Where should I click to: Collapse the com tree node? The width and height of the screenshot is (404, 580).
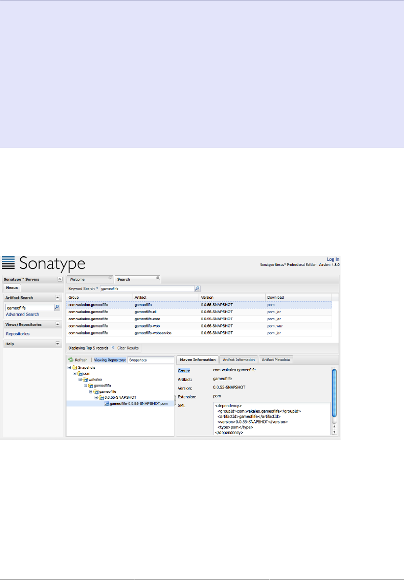point(74,374)
